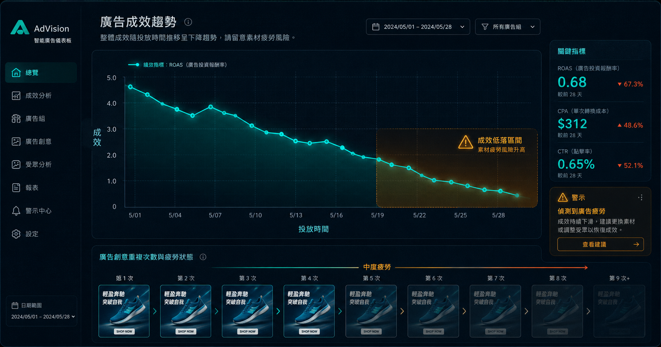Open 警示中心 menu item
Viewport: 661px width, 347px height.
(41, 211)
